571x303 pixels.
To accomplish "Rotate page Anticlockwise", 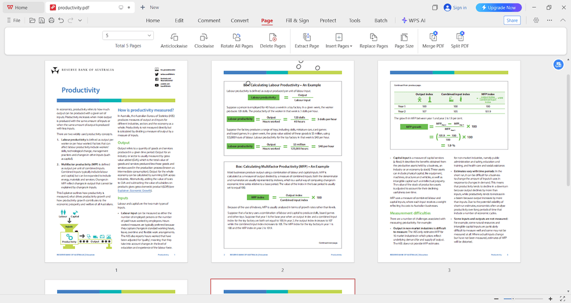I will tap(174, 40).
